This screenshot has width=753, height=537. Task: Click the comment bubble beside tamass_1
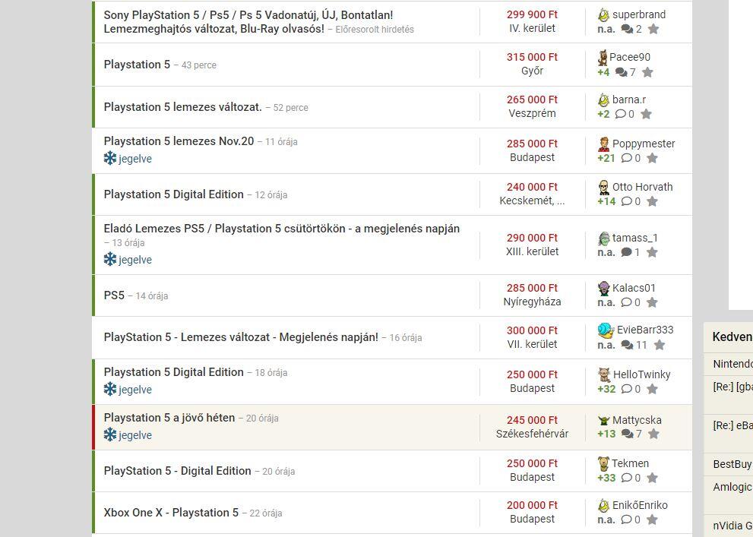(627, 252)
